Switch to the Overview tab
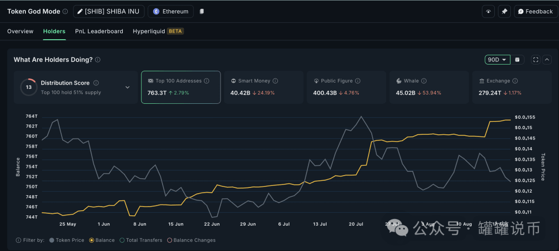Screen dimensions: 559x251 tap(20, 32)
